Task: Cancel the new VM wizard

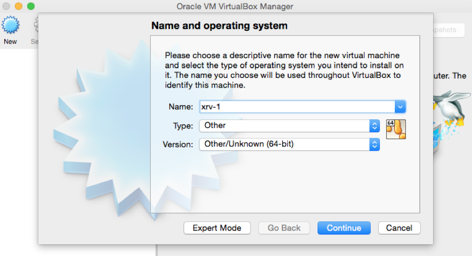Action: [399, 228]
